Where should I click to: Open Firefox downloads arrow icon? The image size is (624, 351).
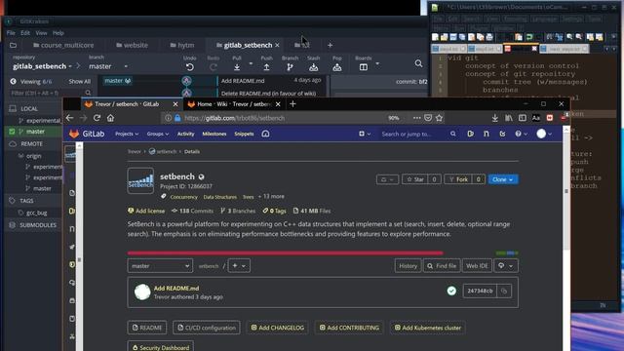[x=494, y=118]
